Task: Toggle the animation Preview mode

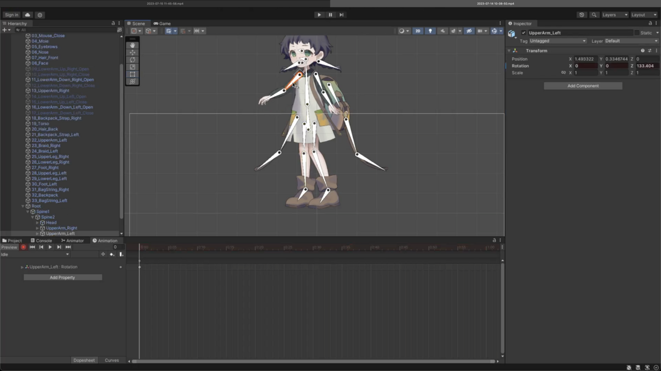Action: click(x=9, y=247)
